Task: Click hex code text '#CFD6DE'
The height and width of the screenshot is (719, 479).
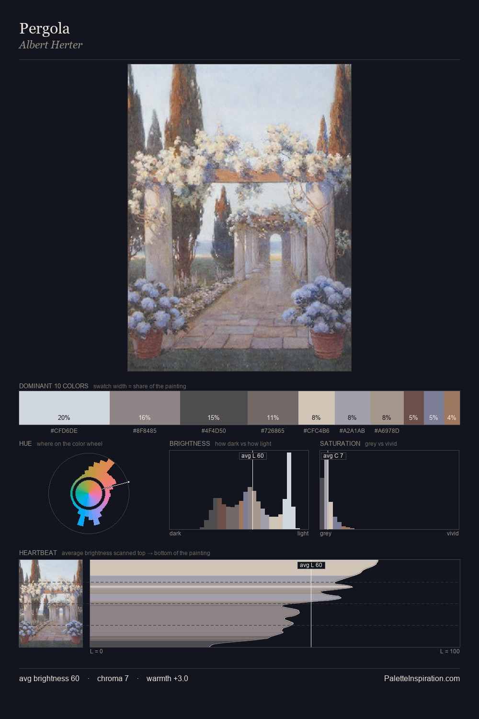Action: click(x=64, y=431)
